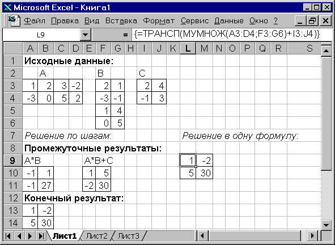The height and width of the screenshot is (245, 335).
Task: Select cell B11 containing 27
Action: tap(46, 185)
